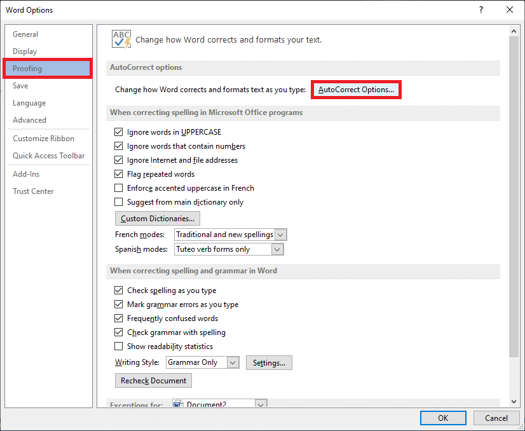
Task: Select the Proofing category
Action: (48, 69)
